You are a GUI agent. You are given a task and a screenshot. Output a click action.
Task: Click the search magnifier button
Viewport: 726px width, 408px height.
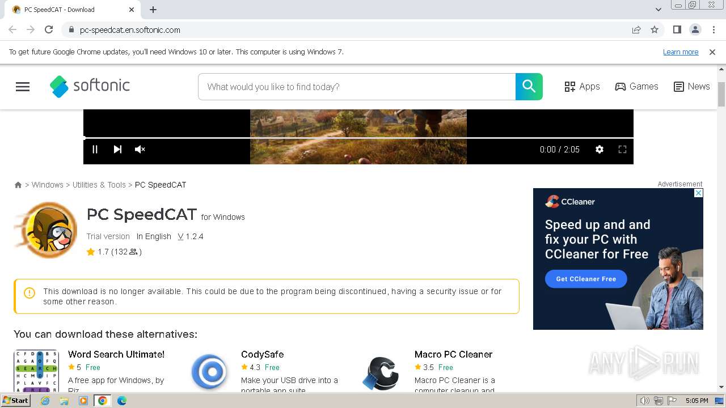point(529,87)
